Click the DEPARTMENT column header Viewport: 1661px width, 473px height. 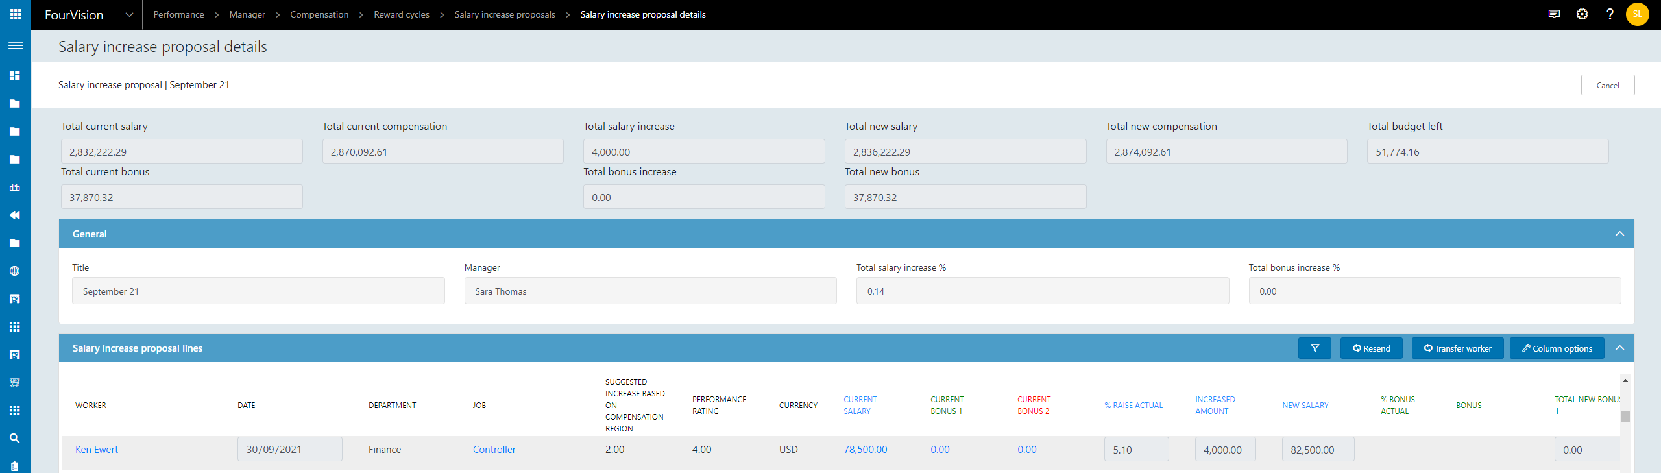tap(393, 405)
